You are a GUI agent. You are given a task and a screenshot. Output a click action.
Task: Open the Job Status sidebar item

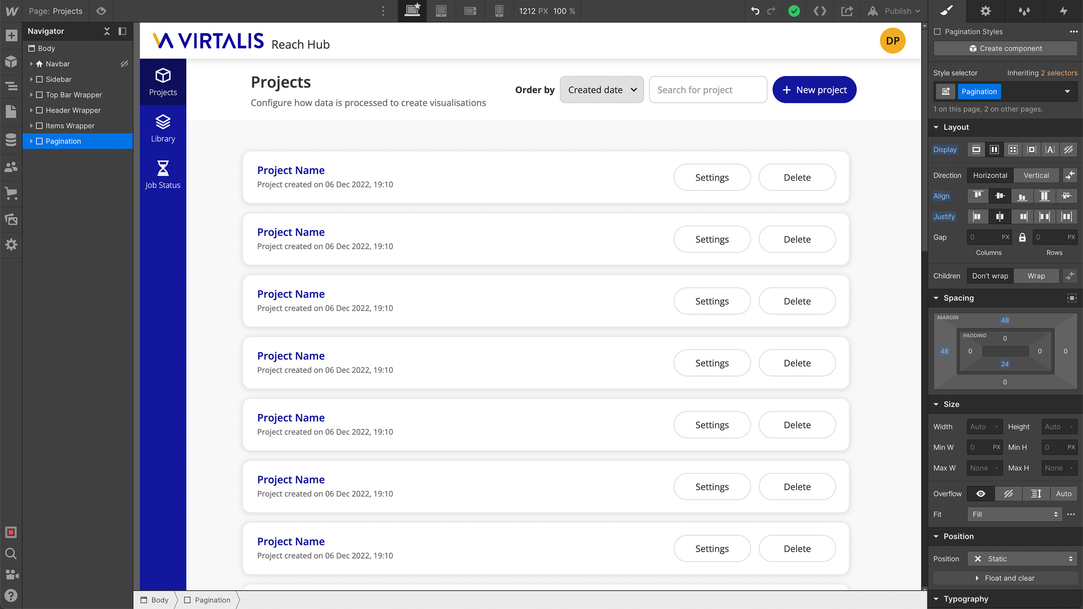pyautogui.click(x=163, y=175)
